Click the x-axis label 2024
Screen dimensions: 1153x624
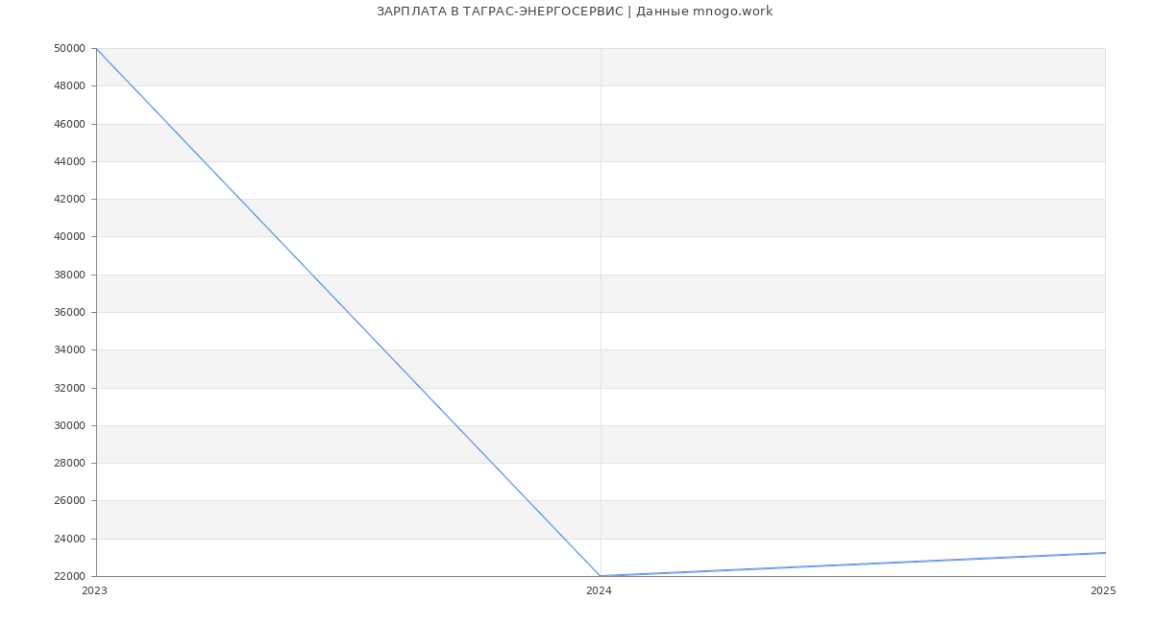[x=599, y=590]
